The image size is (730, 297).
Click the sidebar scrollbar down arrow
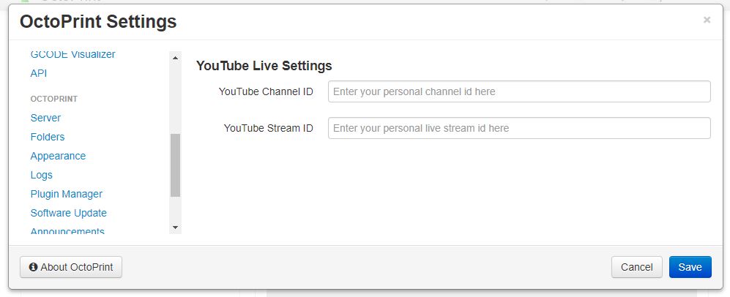pyautogui.click(x=175, y=228)
